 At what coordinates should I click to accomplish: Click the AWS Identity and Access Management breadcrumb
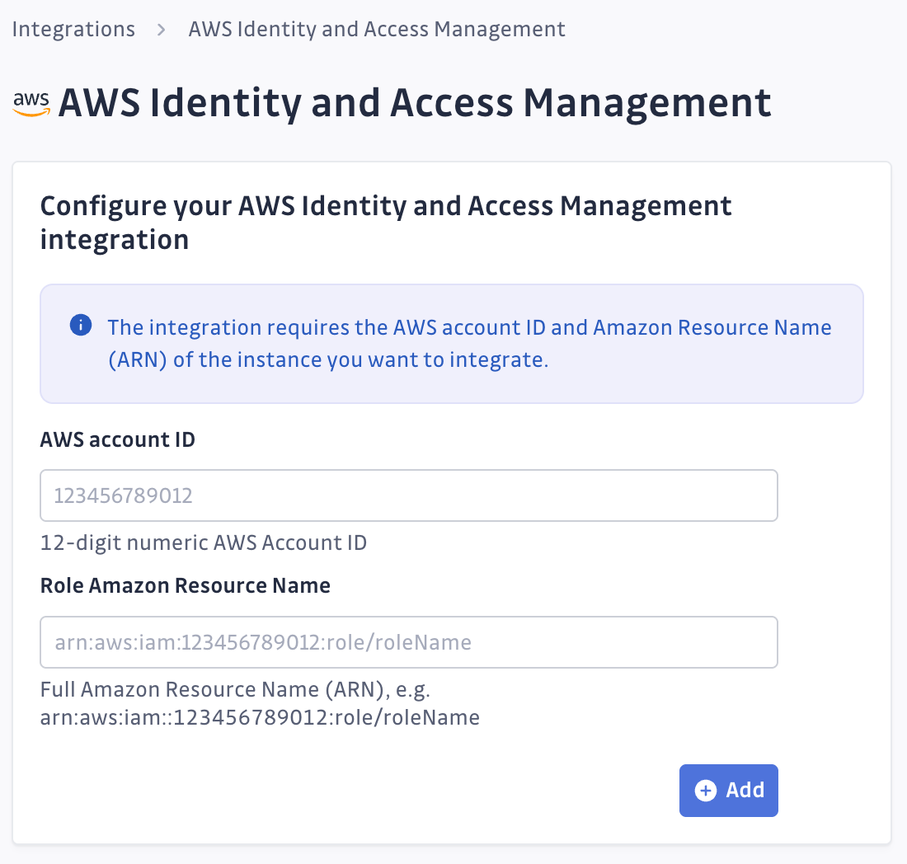click(x=377, y=29)
